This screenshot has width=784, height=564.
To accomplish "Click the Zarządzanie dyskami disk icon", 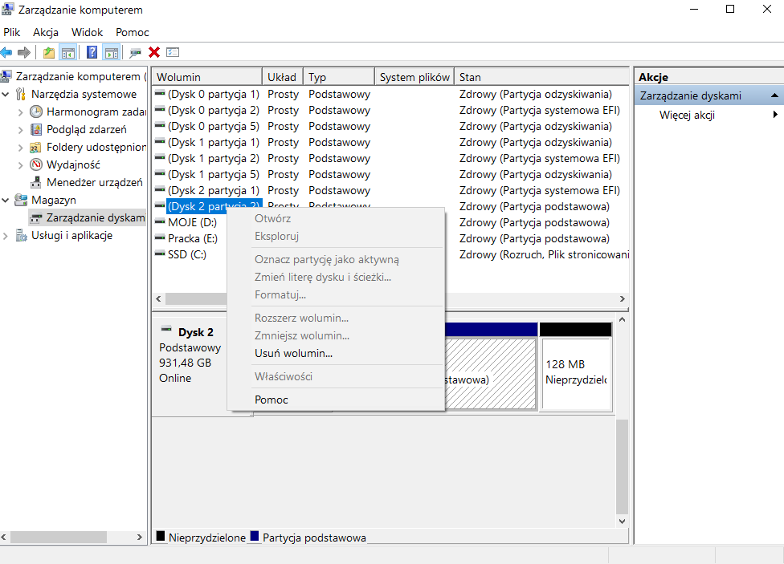I will (x=36, y=217).
